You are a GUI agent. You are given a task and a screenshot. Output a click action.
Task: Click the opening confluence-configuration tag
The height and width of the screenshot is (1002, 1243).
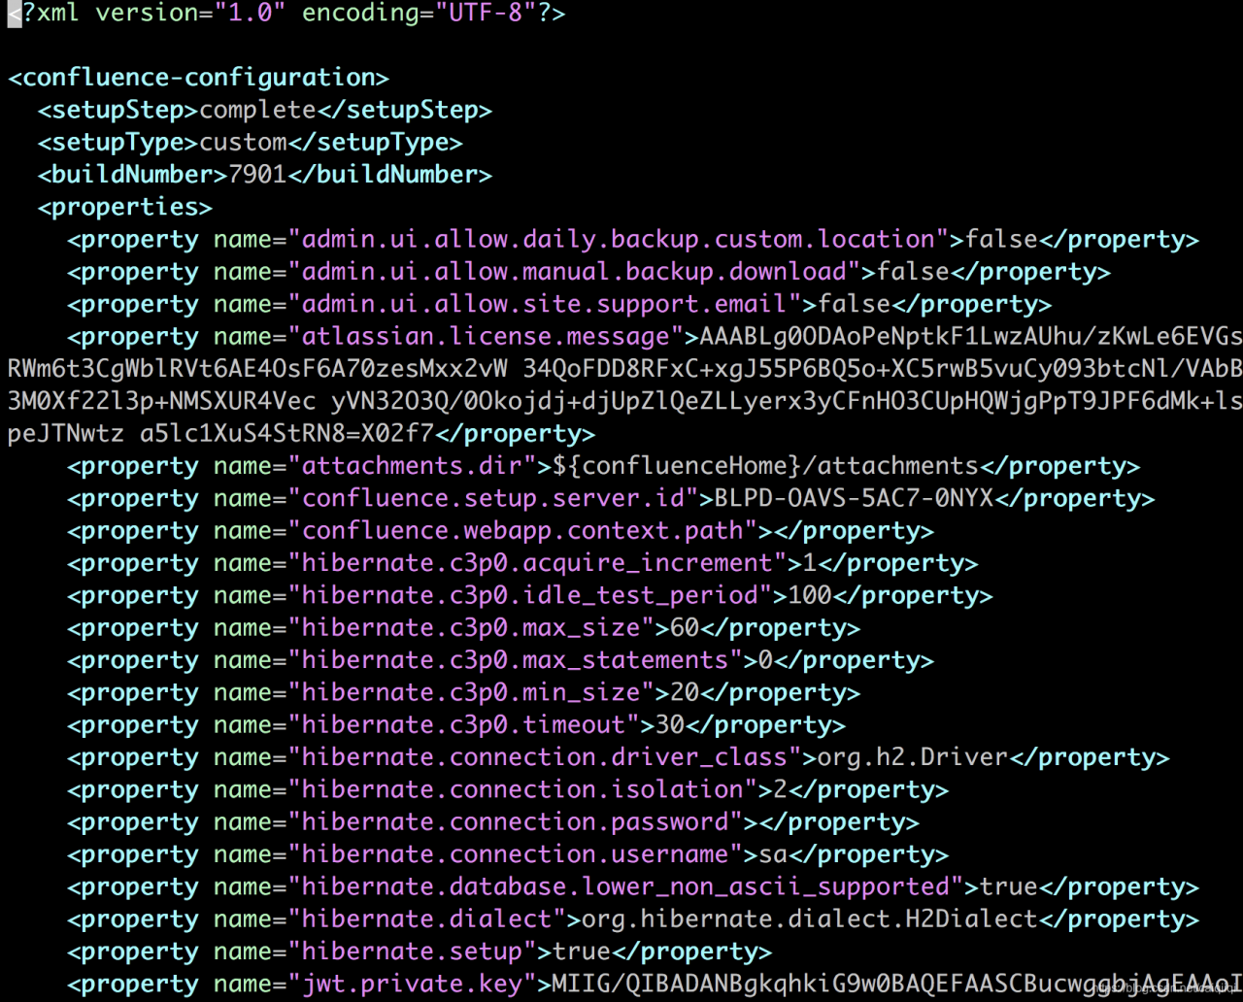tap(198, 78)
